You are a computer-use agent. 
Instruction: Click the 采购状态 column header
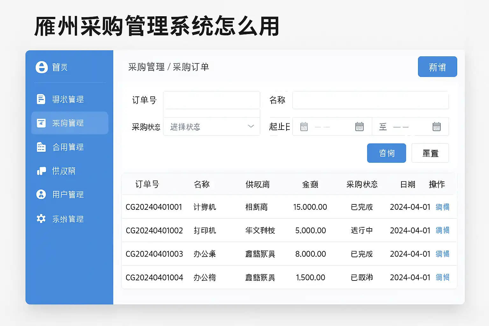362,184
